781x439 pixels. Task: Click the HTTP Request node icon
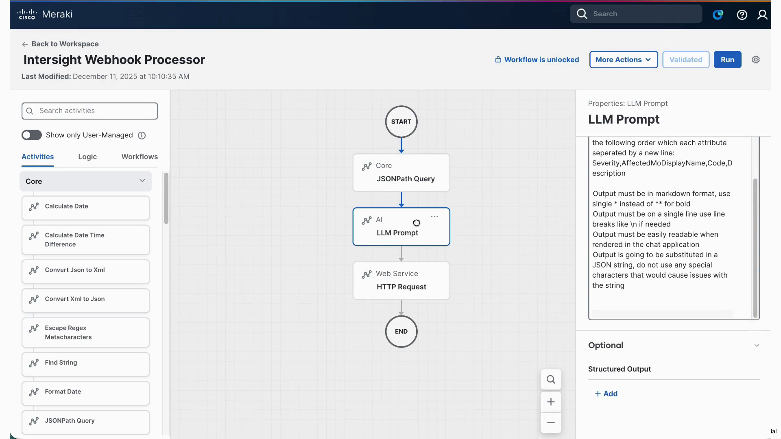coord(367,274)
